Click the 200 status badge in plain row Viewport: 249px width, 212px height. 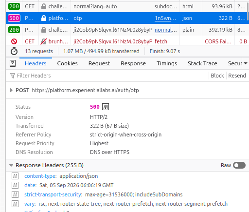click(14, 30)
